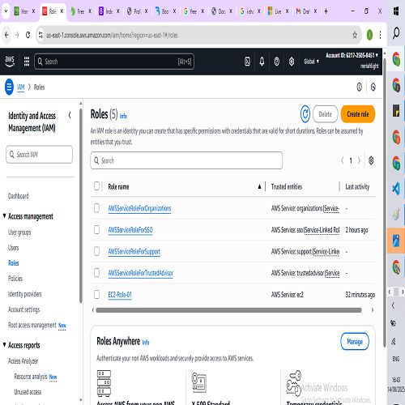Click the Delete button
Viewport: 405px width, 405px height.
(x=326, y=114)
